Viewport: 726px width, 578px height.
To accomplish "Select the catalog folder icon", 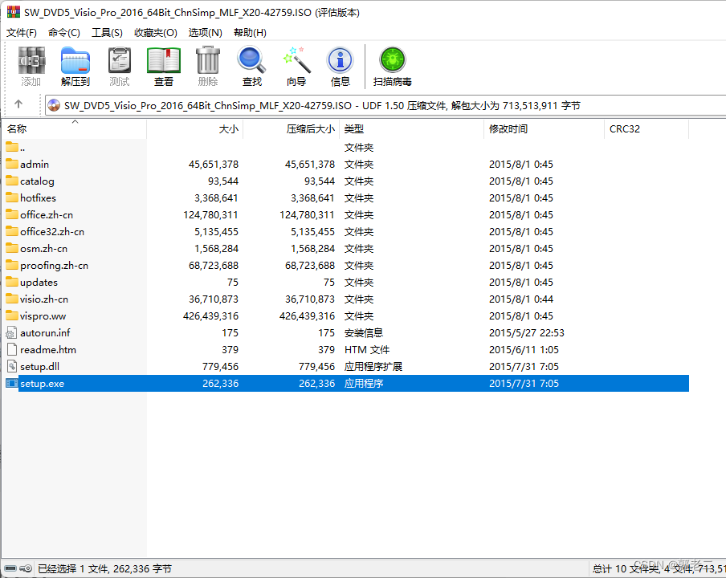I will [x=11, y=181].
